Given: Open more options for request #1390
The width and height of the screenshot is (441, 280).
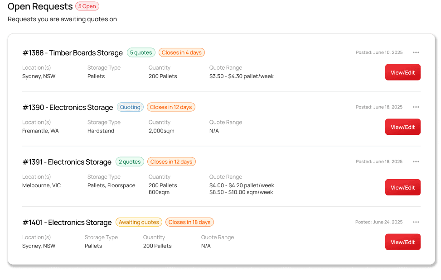Looking at the screenshot, I should pyautogui.click(x=416, y=107).
